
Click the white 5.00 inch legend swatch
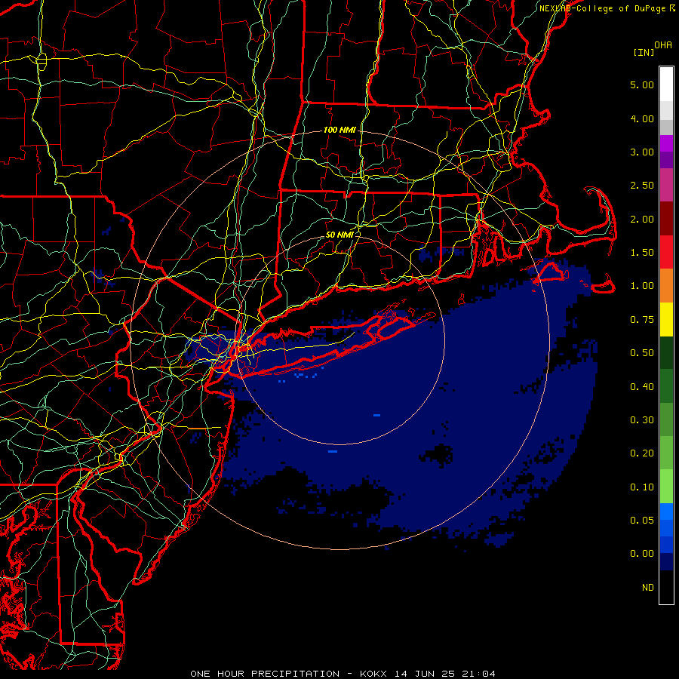tap(666, 84)
